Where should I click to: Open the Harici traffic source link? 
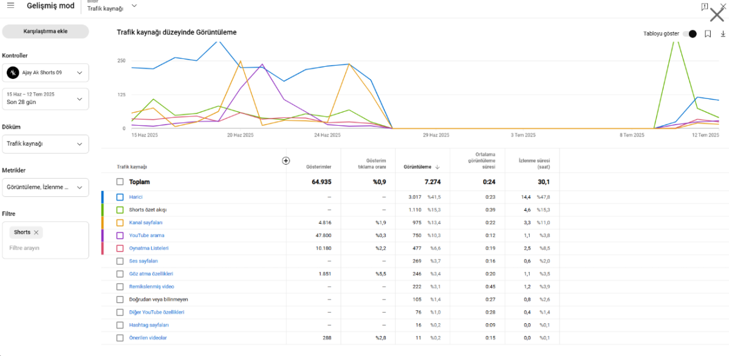[135, 197]
